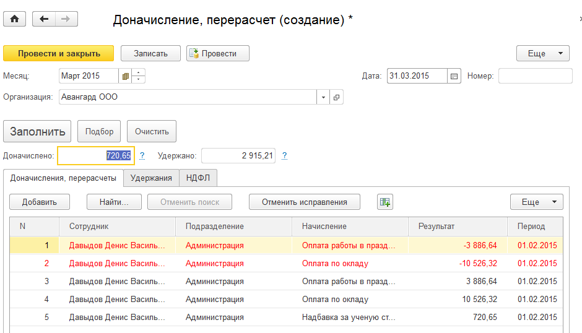Expand the organization dropdown list

click(x=324, y=97)
